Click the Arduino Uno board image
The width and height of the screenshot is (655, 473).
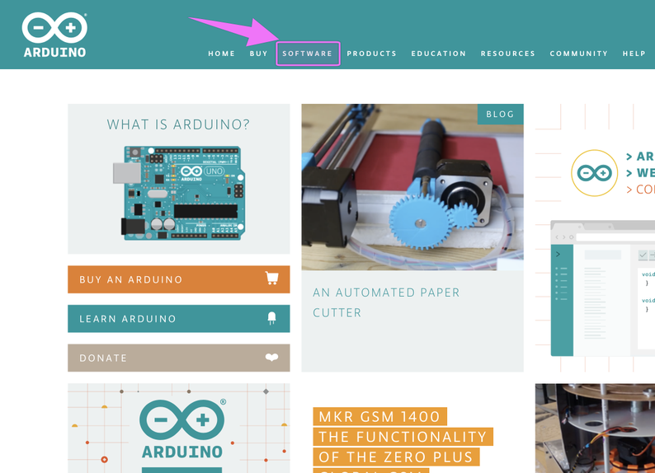coord(179,193)
